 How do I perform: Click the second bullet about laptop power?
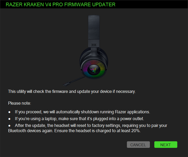click(x=79, y=119)
